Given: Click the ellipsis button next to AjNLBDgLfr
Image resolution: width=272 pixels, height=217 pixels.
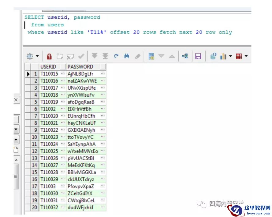Looking at the screenshot, I should pyautogui.click(x=103, y=73).
